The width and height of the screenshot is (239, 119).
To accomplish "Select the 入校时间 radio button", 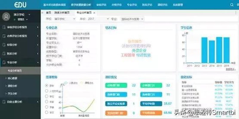I will coord(47,91).
